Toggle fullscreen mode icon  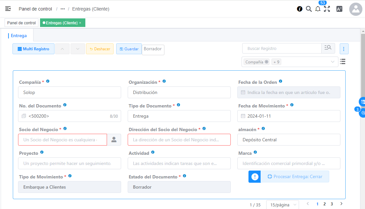tap(327, 9)
